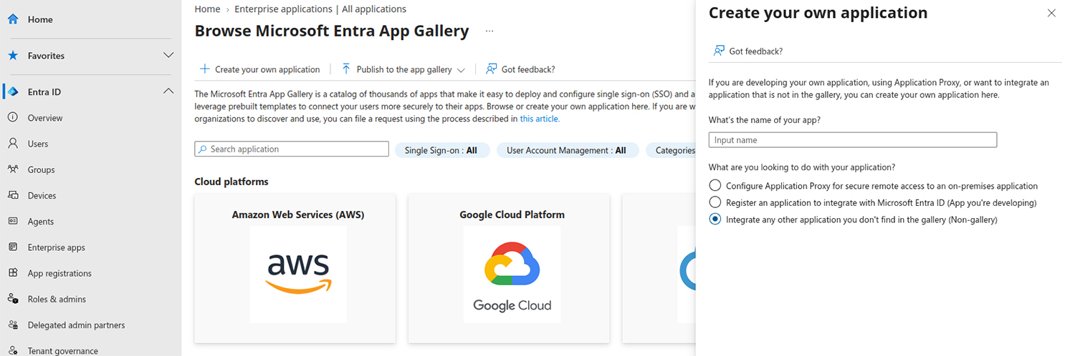Click Got feedback? text in the Create panel
Viewport: 1075px width, 356px height.
(756, 51)
